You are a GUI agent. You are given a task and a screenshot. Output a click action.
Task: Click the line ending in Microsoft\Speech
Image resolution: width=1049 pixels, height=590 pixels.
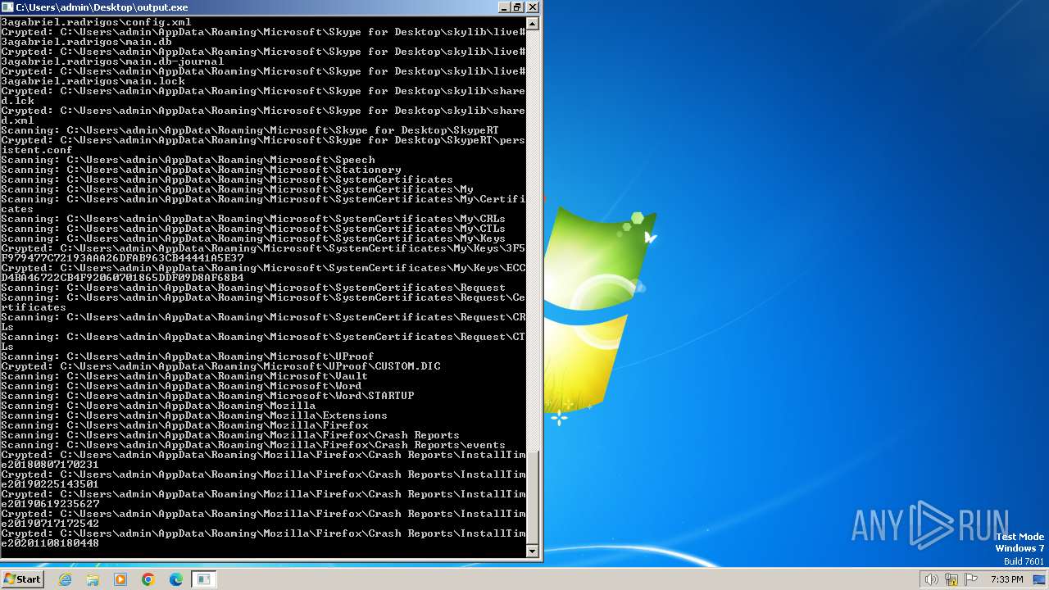tap(188, 160)
